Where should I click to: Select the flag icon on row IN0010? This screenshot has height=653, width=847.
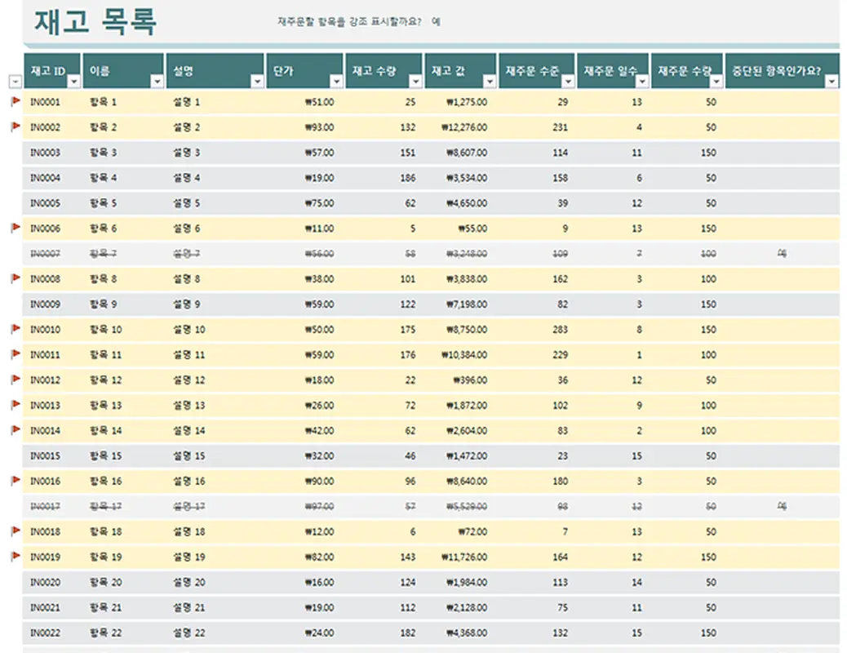click(x=16, y=329)
